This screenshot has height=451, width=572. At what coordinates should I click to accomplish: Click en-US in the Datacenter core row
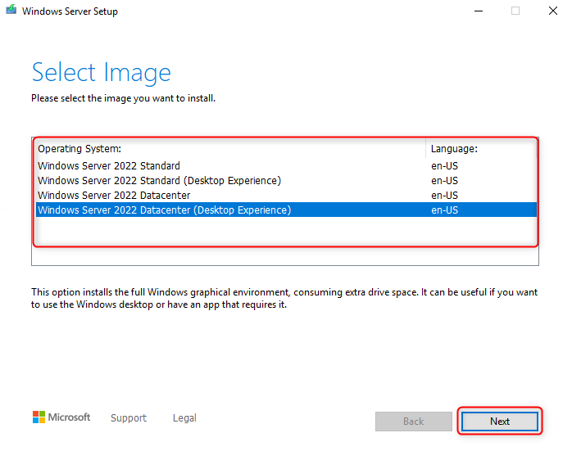click(444, 196)
